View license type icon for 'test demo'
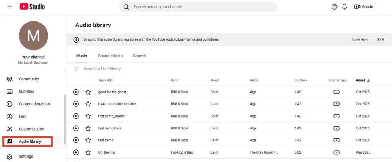 [336, 140]
